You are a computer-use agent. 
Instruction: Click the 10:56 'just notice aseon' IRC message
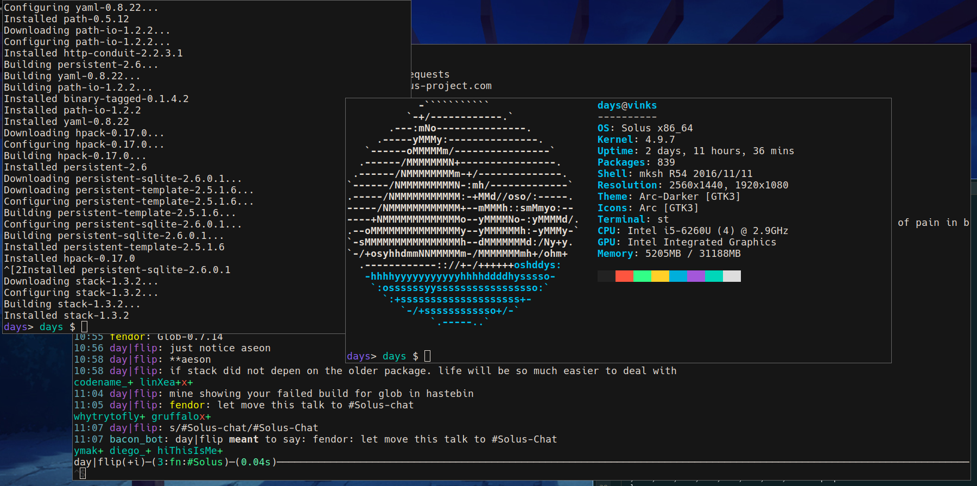click(x=172, y=348)
